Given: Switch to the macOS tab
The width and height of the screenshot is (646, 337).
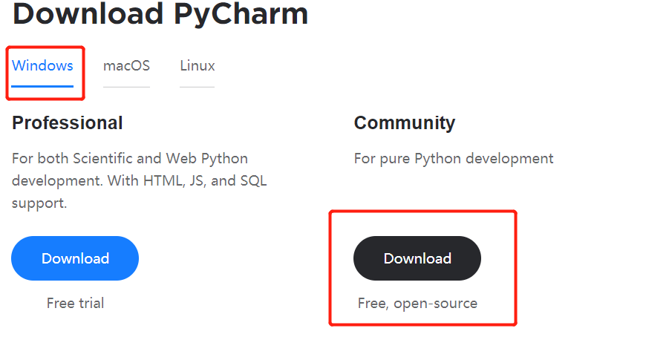Looking at the screenshot, I should point(126,65).
